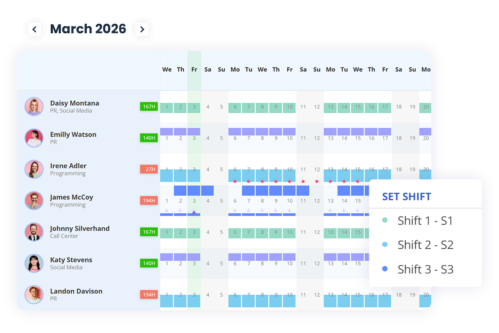Click Daisy Montana's empty day 11 cell
This screenshot has height=333, width=499.
click(303, 107)
